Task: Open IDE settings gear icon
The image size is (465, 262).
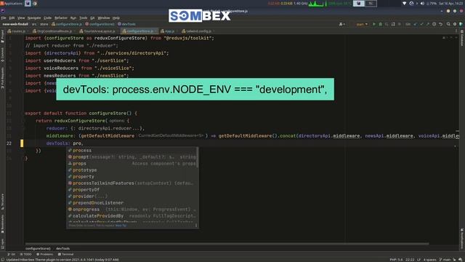Action: [x=455, y=24]
